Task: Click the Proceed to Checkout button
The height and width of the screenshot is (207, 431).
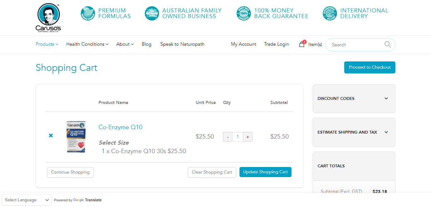Action: point(370,67)
